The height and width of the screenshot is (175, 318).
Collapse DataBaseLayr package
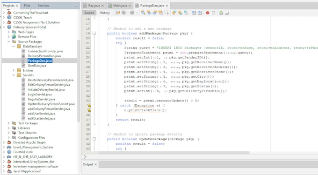click(x=14, y=47)
